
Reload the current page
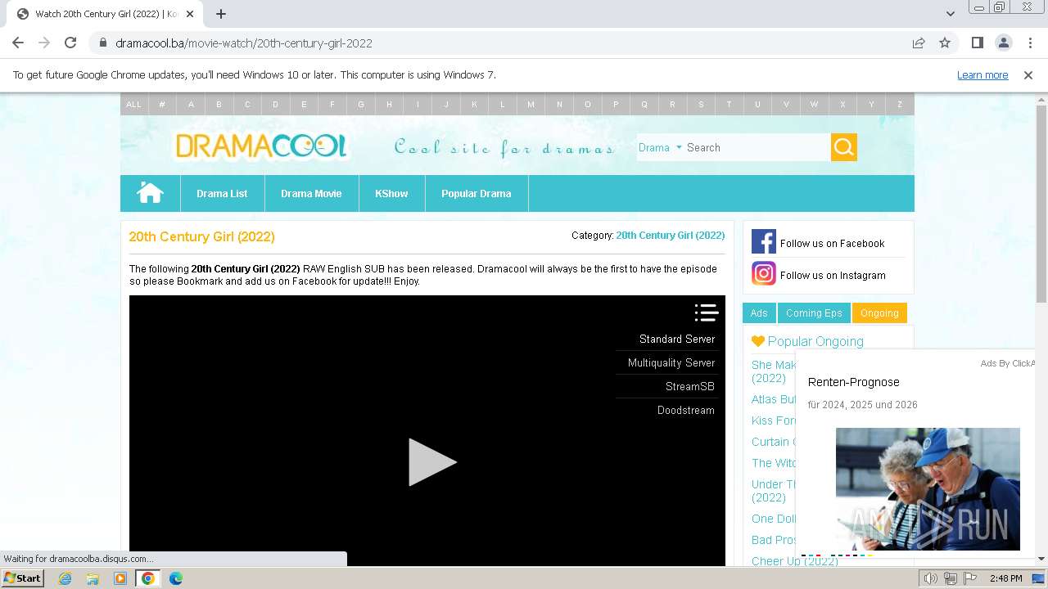coord(70,43)
